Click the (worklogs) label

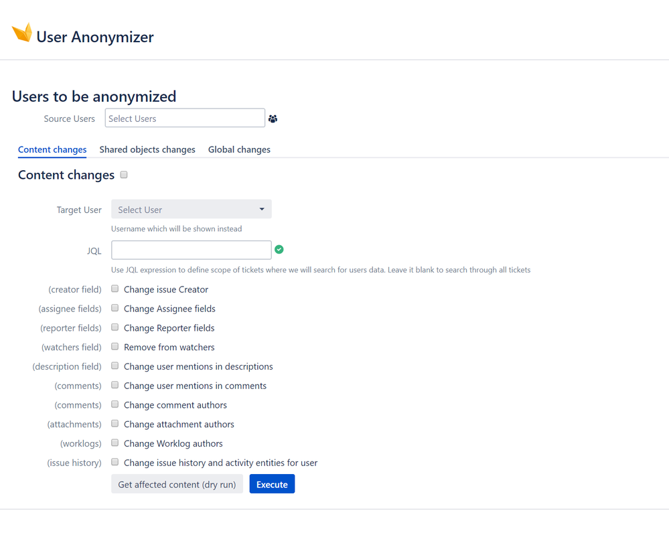(x=80, y=443)
